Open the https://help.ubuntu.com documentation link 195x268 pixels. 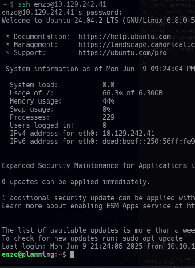[x=124, y=37]
